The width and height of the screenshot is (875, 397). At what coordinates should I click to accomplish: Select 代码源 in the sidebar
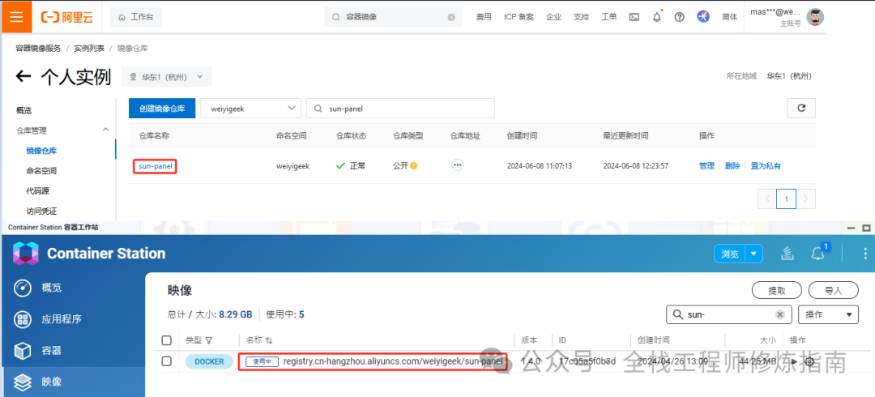[x=37, y=191]
